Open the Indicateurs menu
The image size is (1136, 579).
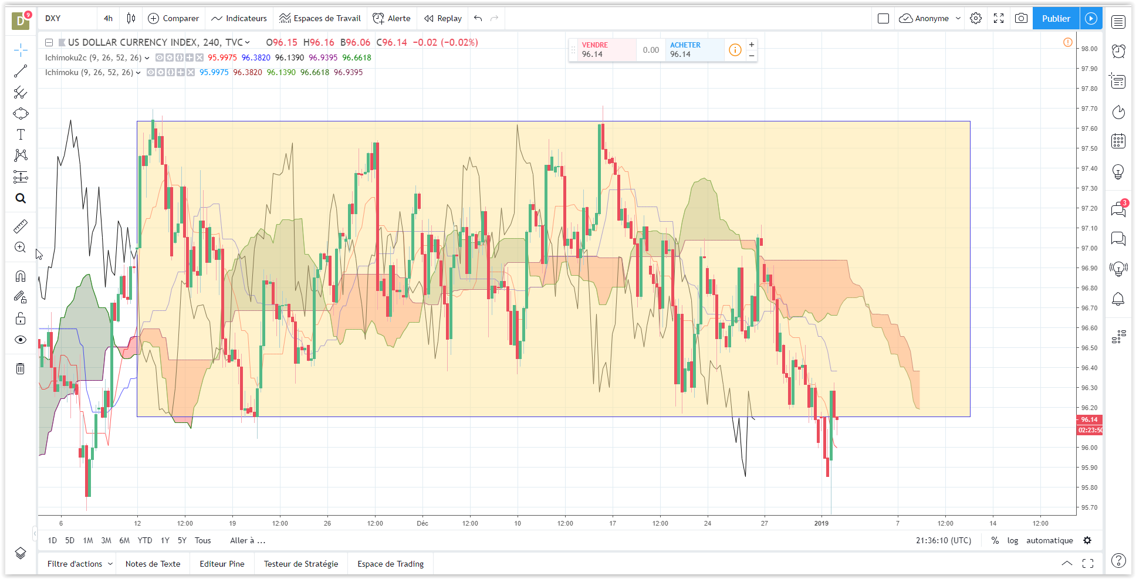tap(239, 18)
